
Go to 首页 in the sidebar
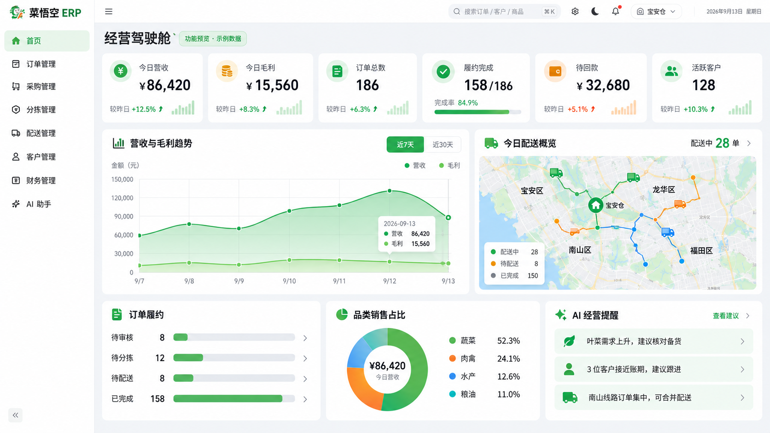[47, 40]
